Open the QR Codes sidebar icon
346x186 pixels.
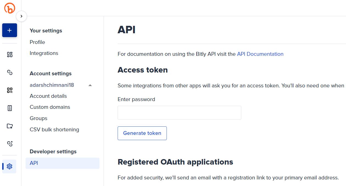(x=9, y=90)
